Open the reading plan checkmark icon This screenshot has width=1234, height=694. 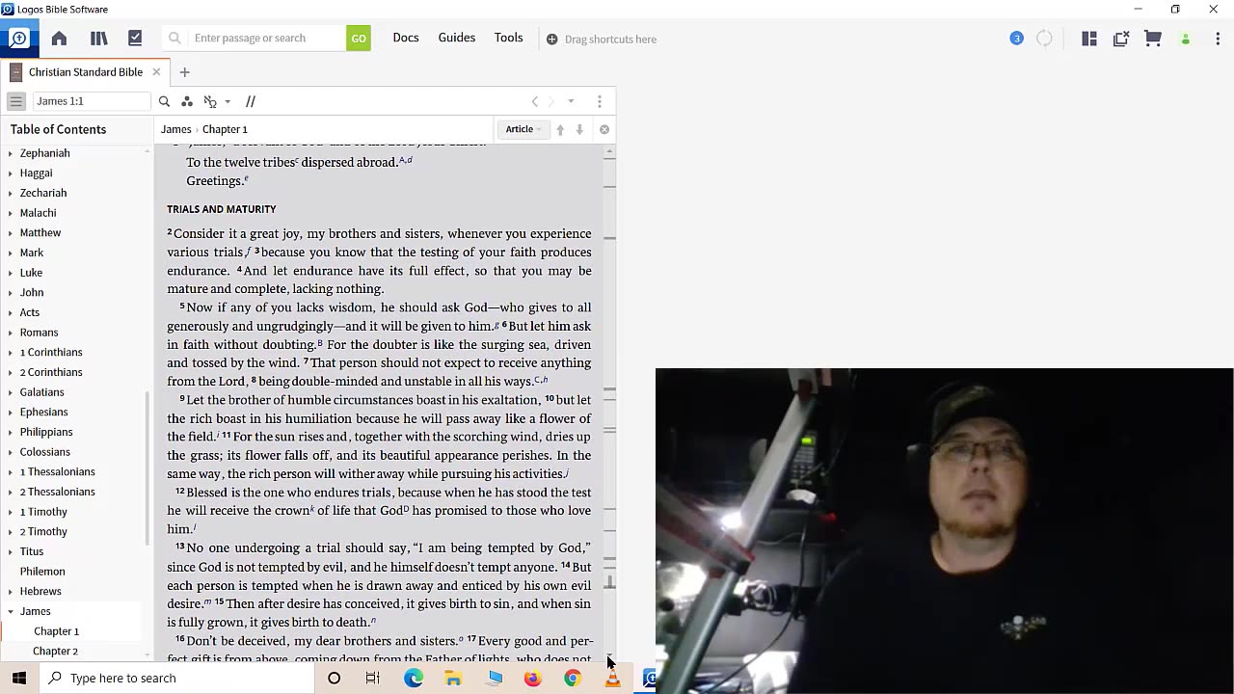(x=135, y=39)
